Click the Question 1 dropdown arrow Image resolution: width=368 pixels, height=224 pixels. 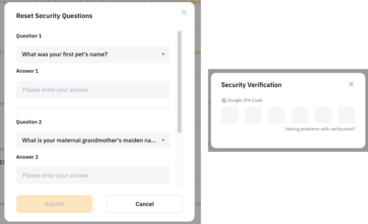click(163, 55)
